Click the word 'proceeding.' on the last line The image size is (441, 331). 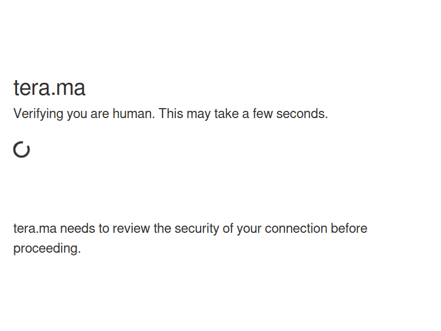tap(47, 249)
